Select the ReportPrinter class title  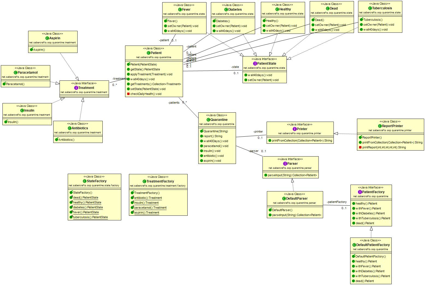pyautogui.click(x=392, y=126)
